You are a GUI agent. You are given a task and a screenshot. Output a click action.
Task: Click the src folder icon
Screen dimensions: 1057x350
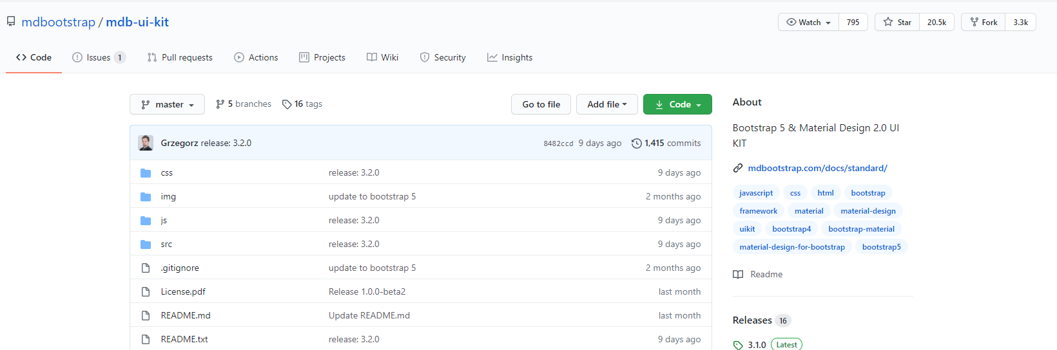[x=146, y=244]
